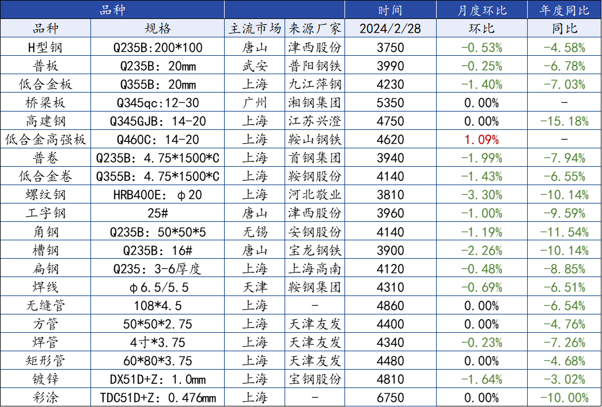Click the 50*50*2.75 spec cell

158,324
